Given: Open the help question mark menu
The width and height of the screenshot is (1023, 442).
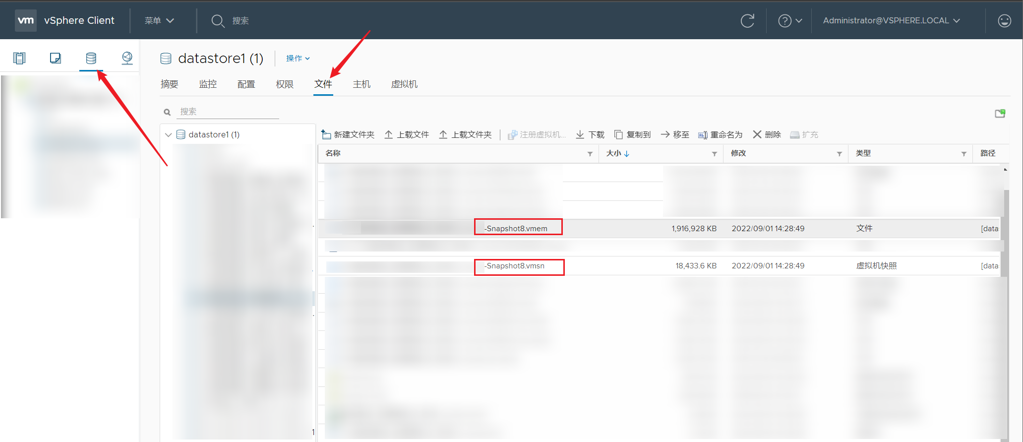Looking at the screenshot, I should point(790,20).
